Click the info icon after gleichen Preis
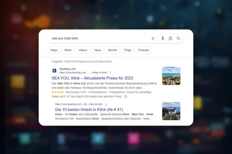The image size is (232, 154). 126,97
